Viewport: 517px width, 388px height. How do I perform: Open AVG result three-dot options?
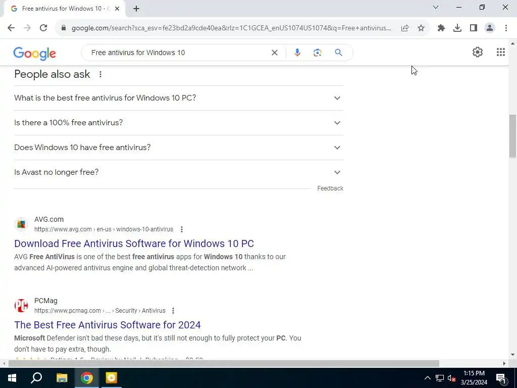182,229
